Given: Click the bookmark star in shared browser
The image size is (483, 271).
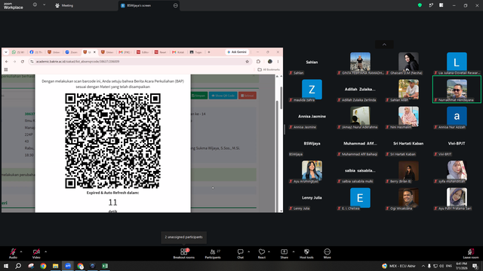Looking at the screenshot, I should pos(247,62).
